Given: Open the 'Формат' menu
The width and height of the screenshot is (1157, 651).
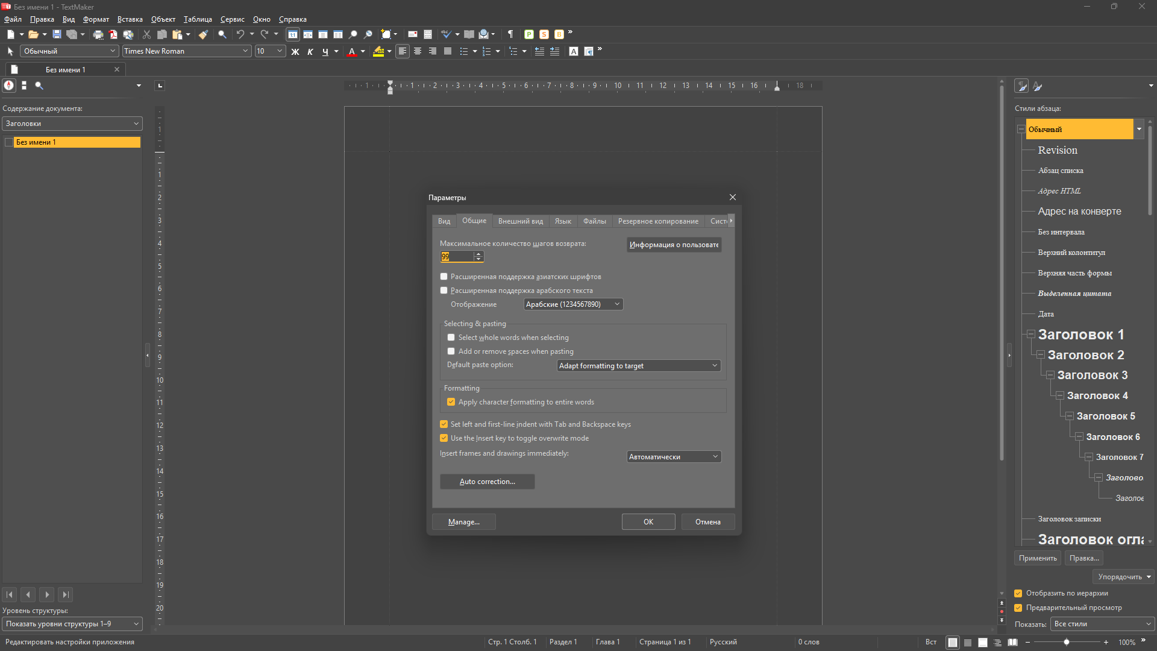Looking at the screenshot, I should coord(96,19).
